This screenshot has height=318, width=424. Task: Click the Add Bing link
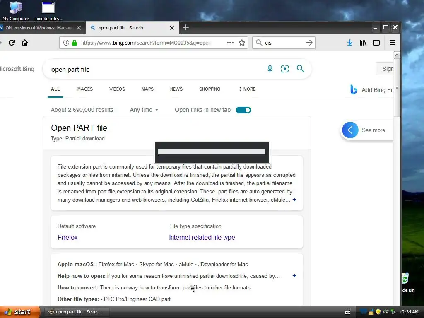[x=372, y=90]
